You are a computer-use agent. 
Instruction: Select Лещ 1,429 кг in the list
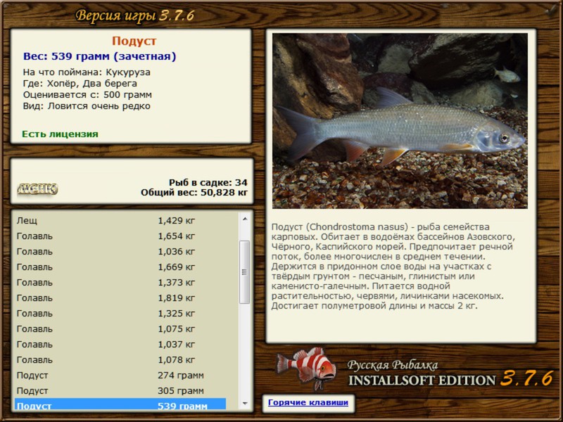coord(120,221)
